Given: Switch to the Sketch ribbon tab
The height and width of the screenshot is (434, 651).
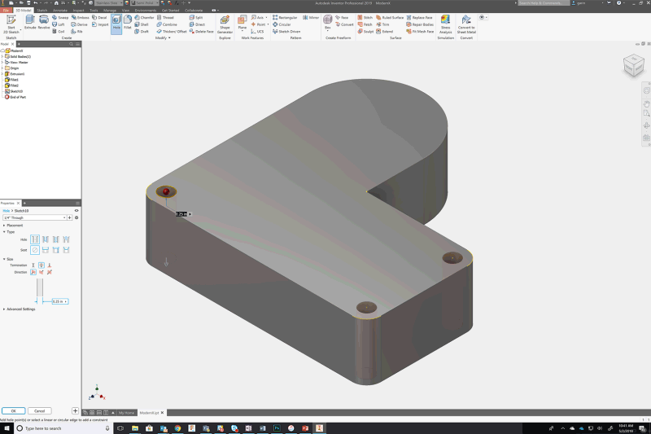Looking at the screenshot, I should click(42, 11).
